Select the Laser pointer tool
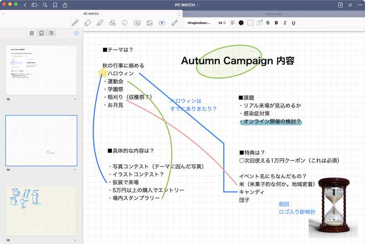Viewport: 365px width, 244px height. (174, 23)
